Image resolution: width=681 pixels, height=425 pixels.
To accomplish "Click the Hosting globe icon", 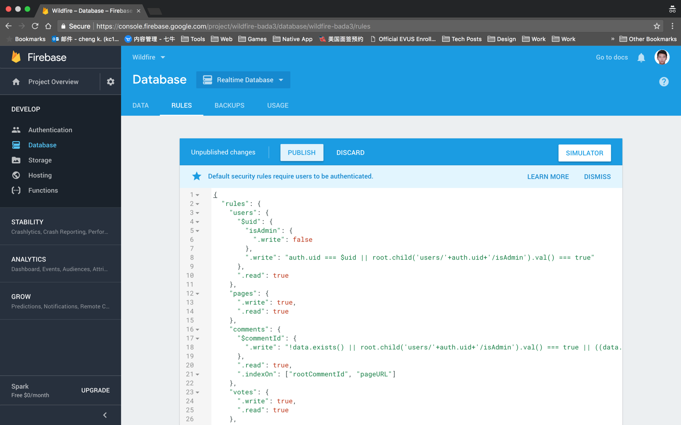I will [16, 175].
